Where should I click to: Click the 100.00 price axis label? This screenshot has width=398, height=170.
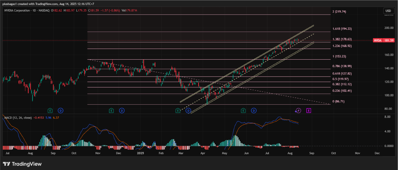(x=388, y=95)
